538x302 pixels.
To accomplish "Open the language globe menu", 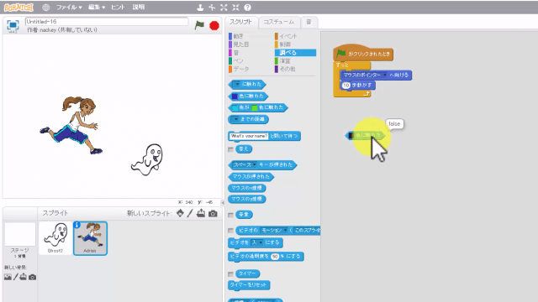I will tap(46, 8).
